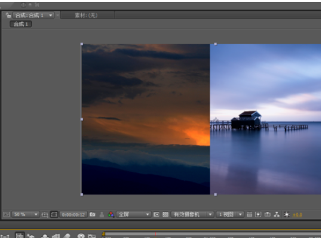322x238 pixels.
Task: Toggle always preview this view icon
Action: click(7, 215)
